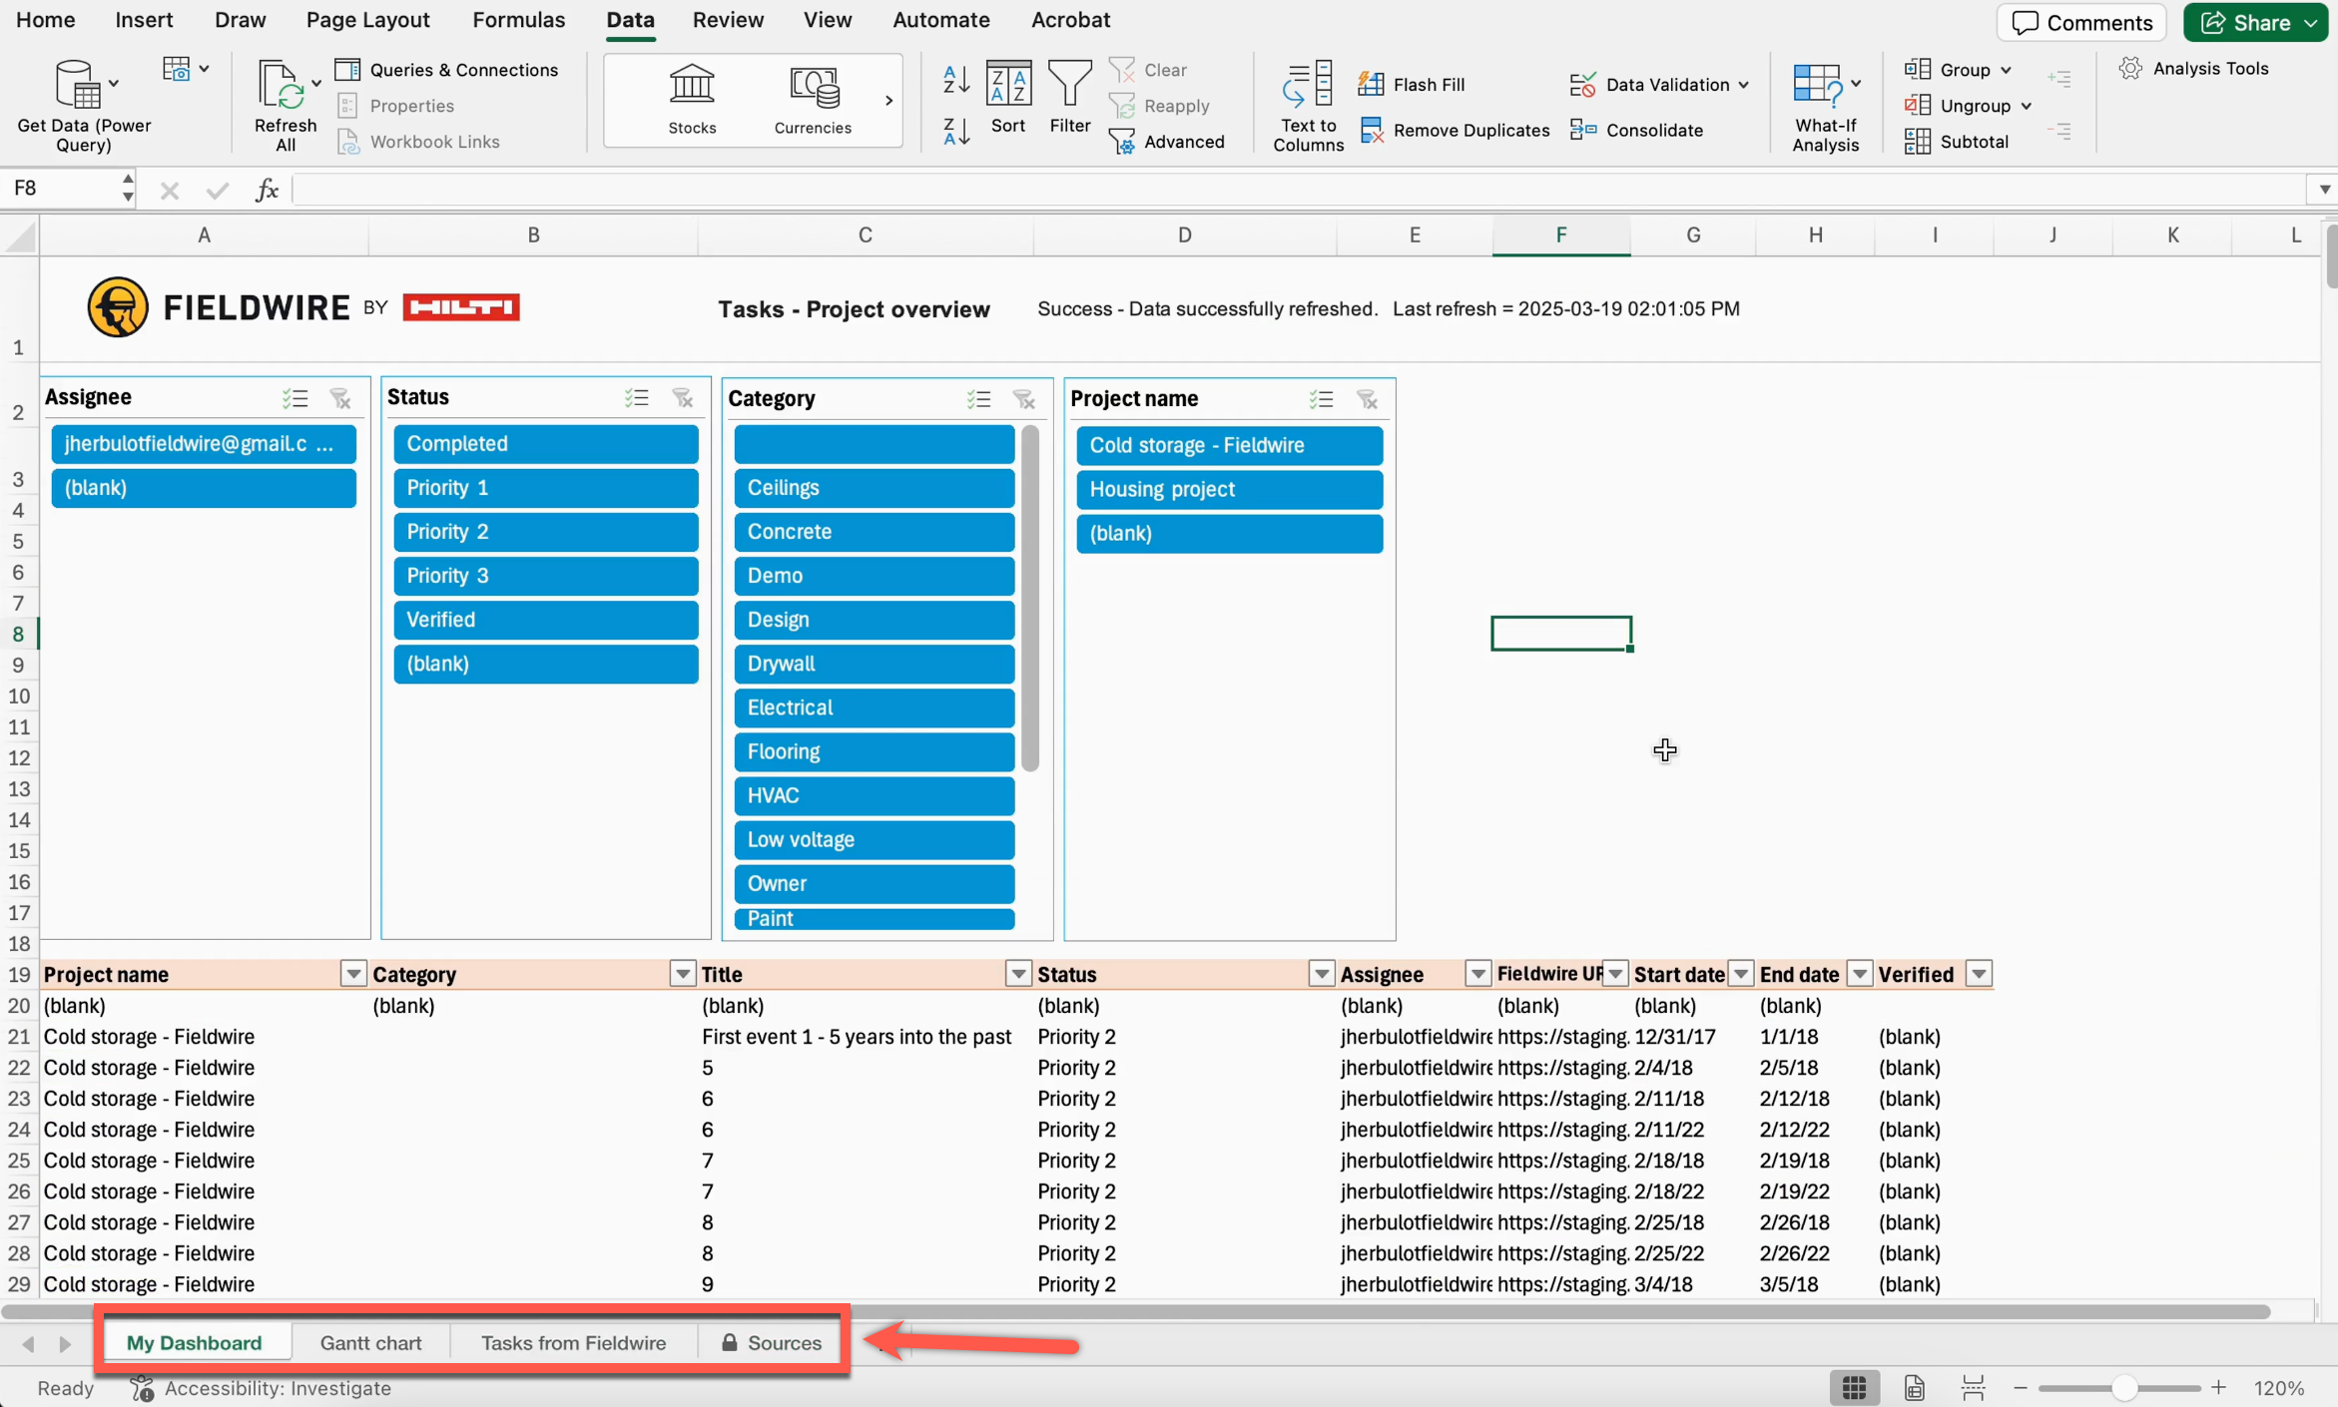Toggle multi-select on the Project name slicer

click(x=1321, y=399)
